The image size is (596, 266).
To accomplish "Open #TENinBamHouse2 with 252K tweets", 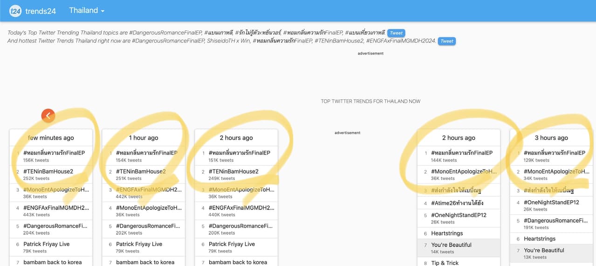I will pos(48,171).
